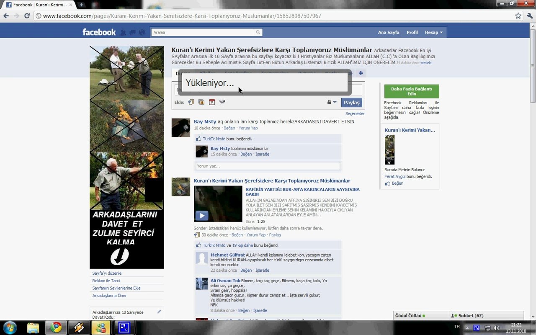The width and height of the screenshot is (536, 335).
Task: Open the Sohbet (67) chat bar
Action: click(487, 316)
